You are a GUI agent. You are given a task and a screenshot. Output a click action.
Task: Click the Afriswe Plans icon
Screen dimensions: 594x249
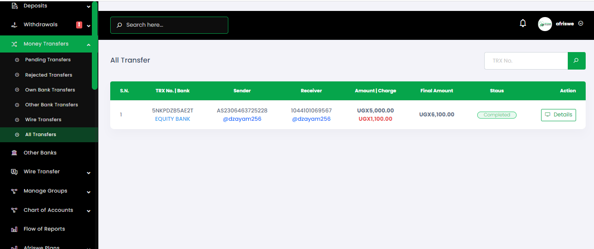[x=14, y=247]
